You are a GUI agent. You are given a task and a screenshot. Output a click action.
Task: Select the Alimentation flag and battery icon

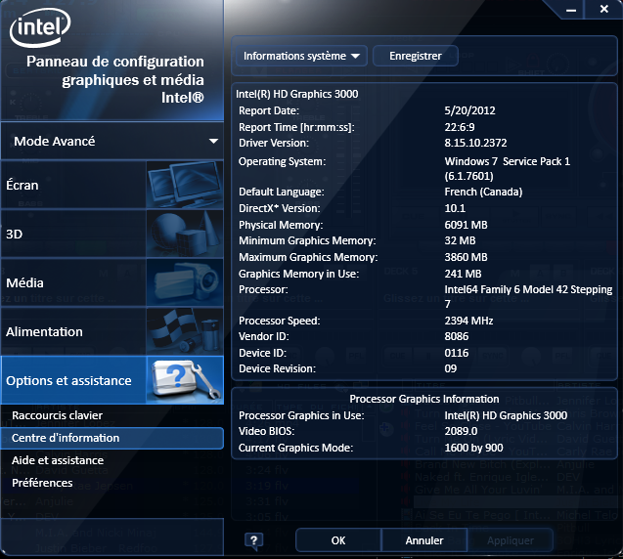(185, 331)
